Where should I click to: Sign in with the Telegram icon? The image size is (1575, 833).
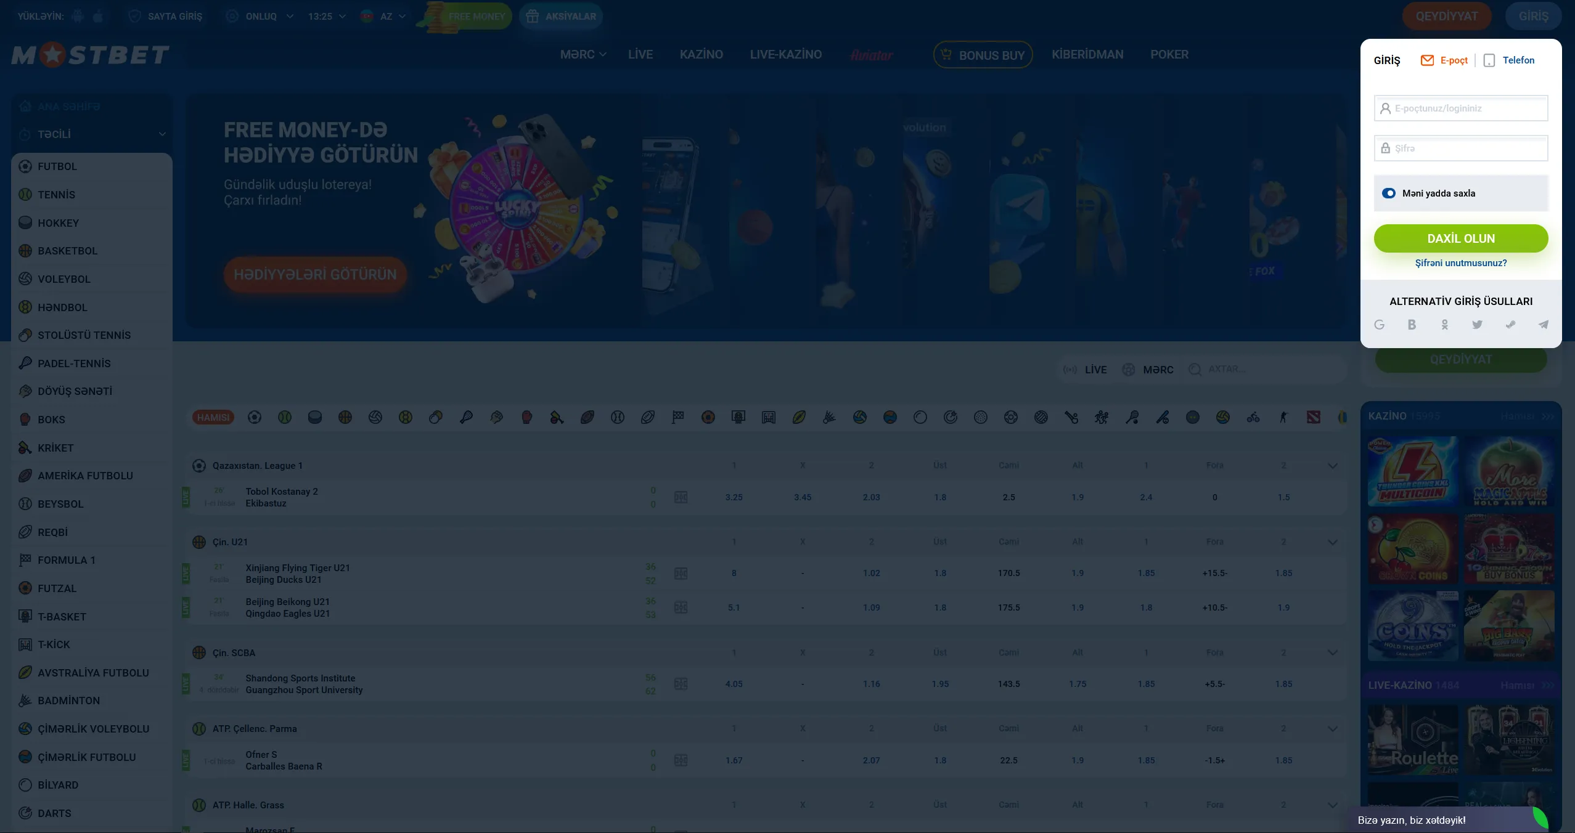point(1543,325)
